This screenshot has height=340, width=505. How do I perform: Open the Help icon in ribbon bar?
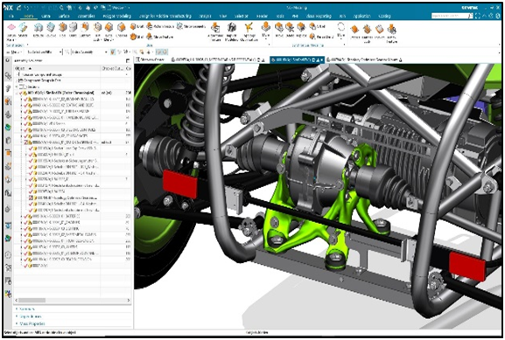click(497, 16)
